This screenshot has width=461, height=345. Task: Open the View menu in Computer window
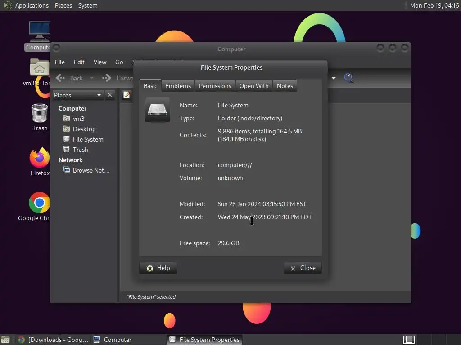(x=99, y=62)
